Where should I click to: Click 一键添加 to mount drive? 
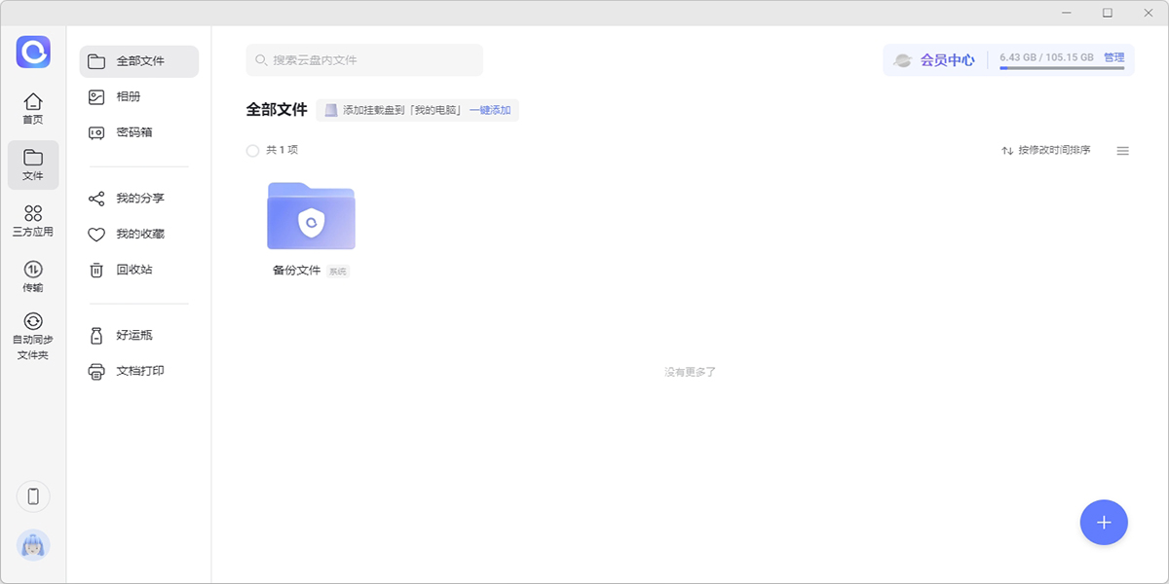tap(490, 110)
